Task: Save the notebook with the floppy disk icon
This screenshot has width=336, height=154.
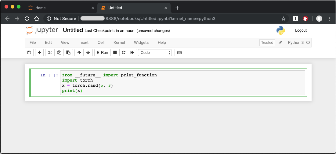Action: [29, 53]
